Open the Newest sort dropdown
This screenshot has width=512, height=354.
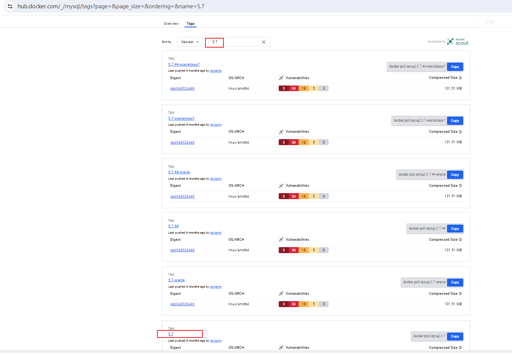coord(190,42)
